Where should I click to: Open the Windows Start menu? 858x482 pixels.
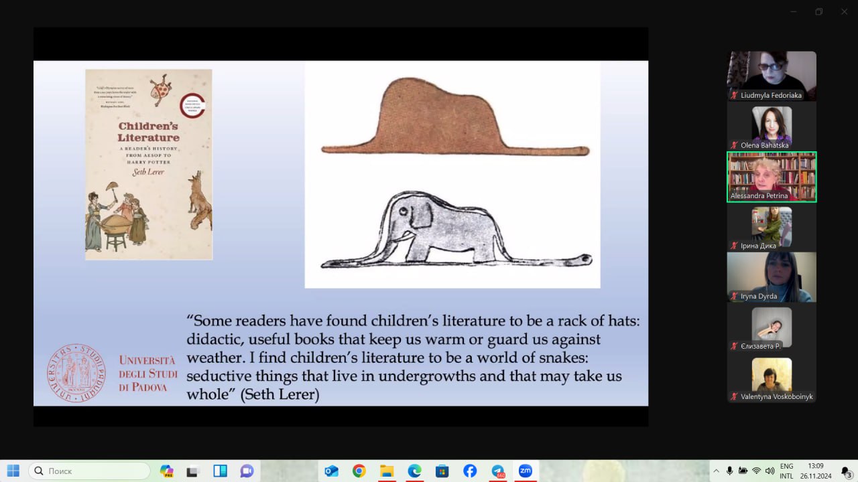pos(13,471)
